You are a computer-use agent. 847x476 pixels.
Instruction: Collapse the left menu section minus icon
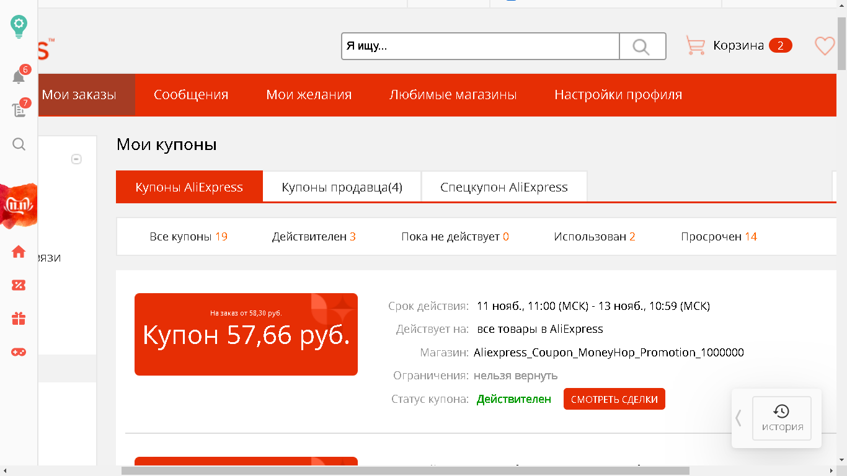coord(76,159)
